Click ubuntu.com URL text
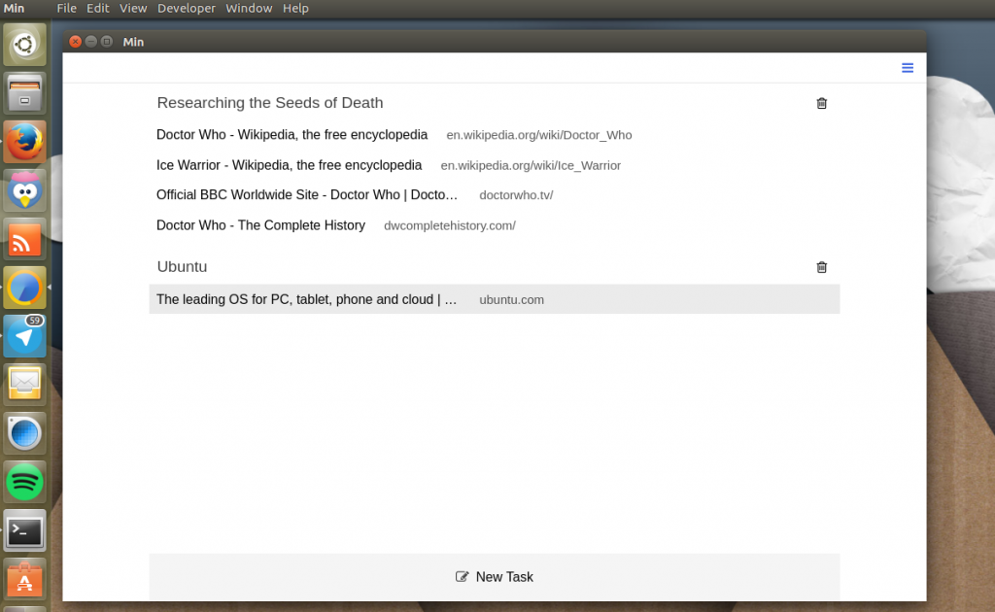 (x=511, y=300)
